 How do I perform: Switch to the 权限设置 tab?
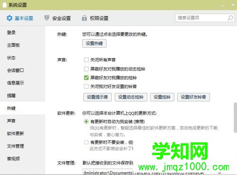pos(95,18)
